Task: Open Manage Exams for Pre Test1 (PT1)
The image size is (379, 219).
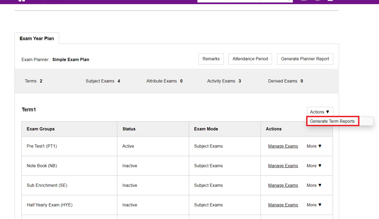Action: (283, 146)
